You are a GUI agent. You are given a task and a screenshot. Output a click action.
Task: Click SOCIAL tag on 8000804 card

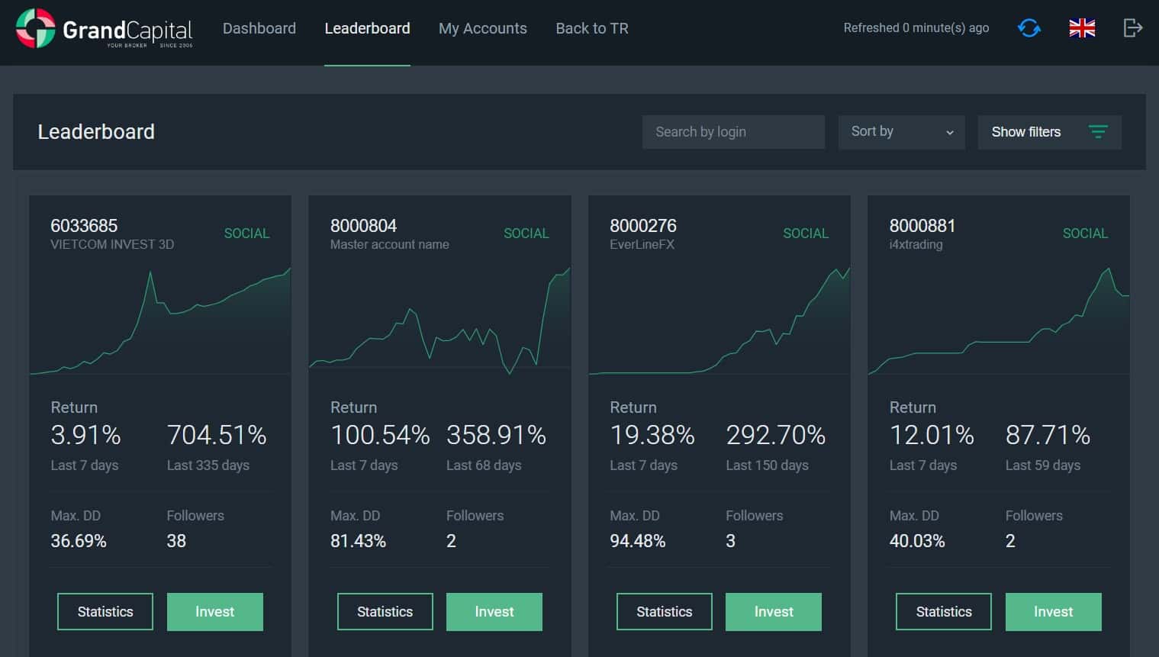point(526,233)
